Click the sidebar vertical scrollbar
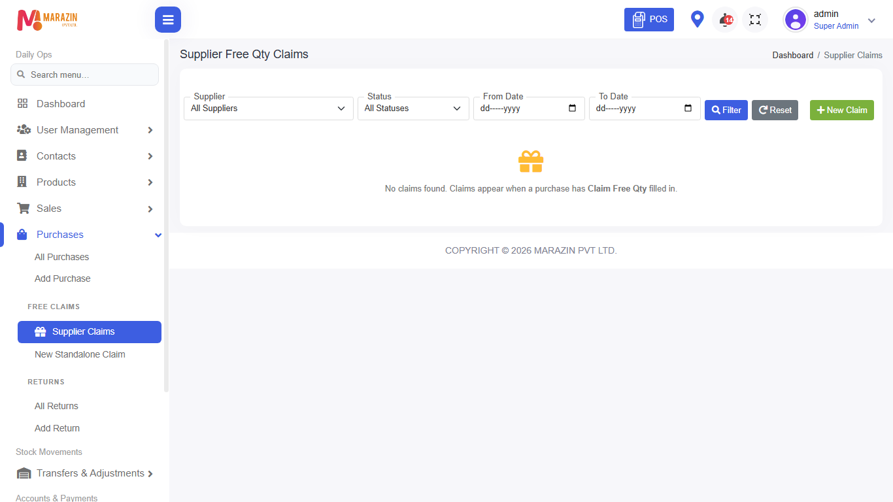This screenshot has height=502, width=893. tap(166, 216)
